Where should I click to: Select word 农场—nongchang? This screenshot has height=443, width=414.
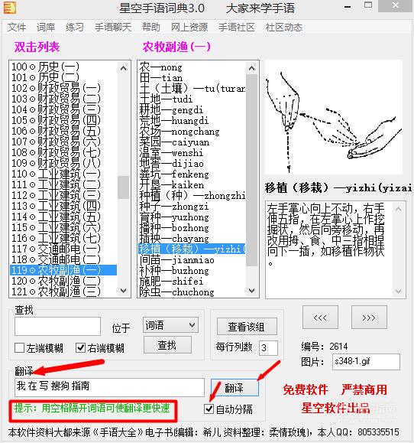[192, 132]
